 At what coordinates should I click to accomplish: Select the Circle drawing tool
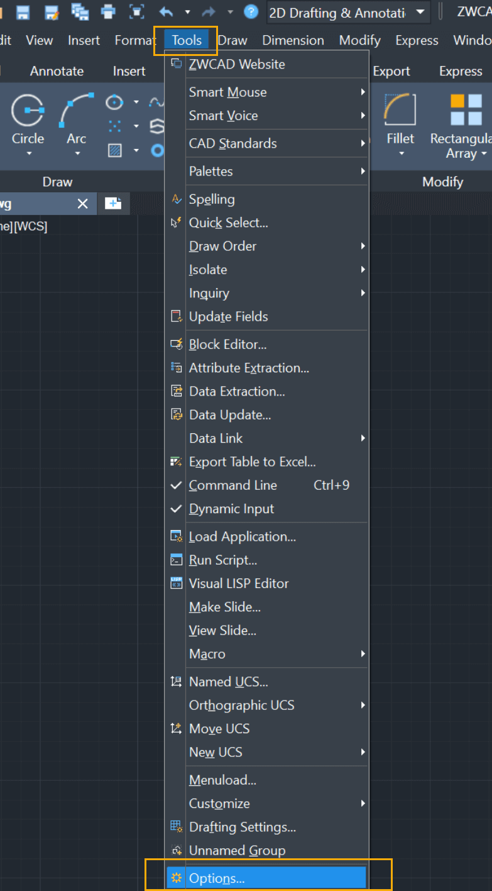[x=28, y=119]
